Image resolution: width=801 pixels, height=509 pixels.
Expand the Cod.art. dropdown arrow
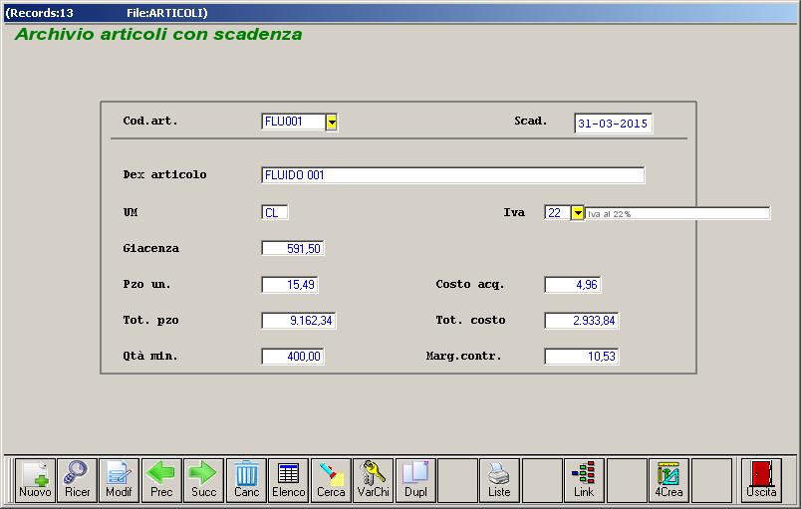[x=332, y=122]
